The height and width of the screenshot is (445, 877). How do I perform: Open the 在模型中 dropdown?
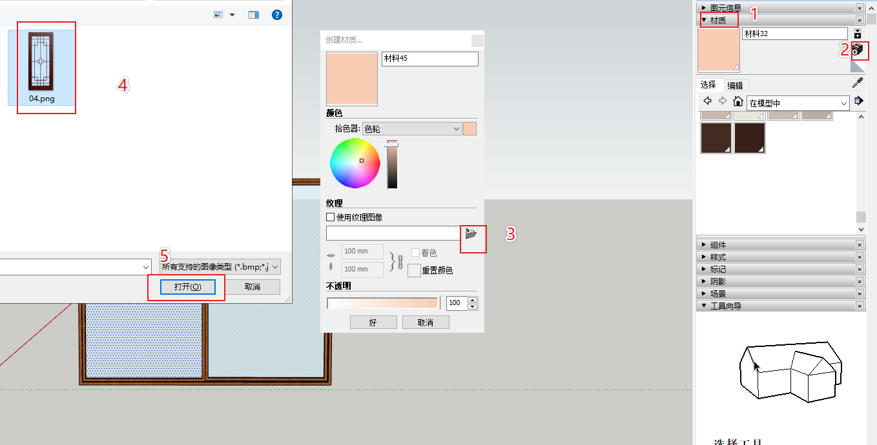(x=798, y=103)
